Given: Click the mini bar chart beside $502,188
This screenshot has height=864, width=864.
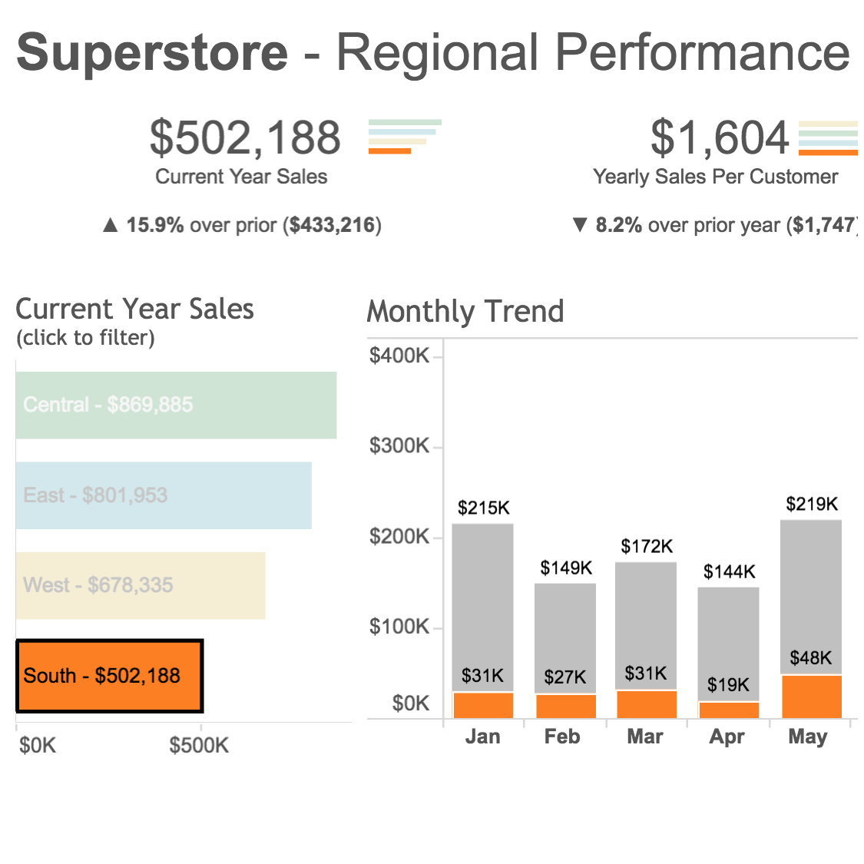Looking at the screenshot, I should click(405, 137).
